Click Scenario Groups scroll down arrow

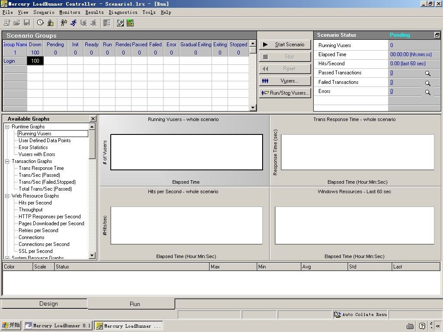pos(253,107)
